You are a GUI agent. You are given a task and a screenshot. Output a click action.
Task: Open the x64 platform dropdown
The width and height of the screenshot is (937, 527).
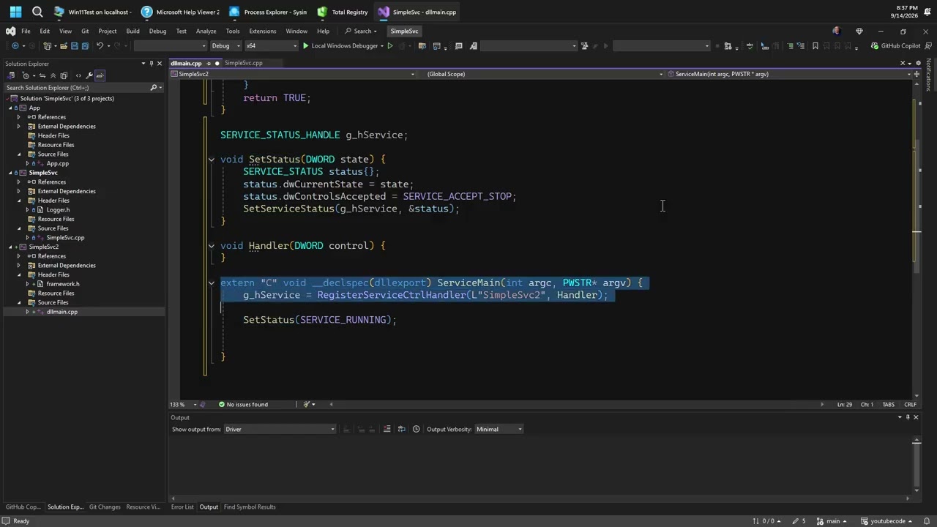272,46
